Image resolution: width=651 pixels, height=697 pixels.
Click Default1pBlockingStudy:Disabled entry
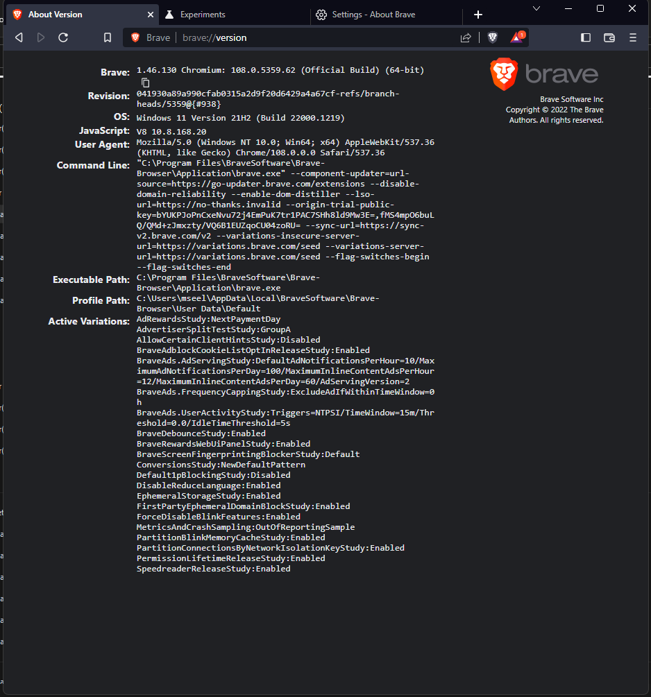pyautogui.click(x=214, y=475)
